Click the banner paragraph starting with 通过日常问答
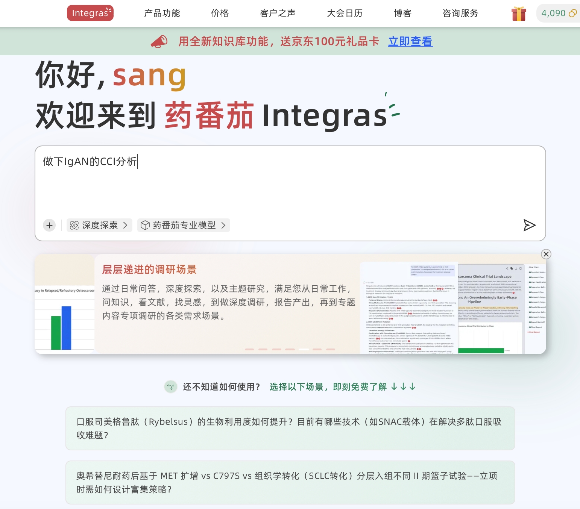The image size is (580, 509). tap(229, 302)
